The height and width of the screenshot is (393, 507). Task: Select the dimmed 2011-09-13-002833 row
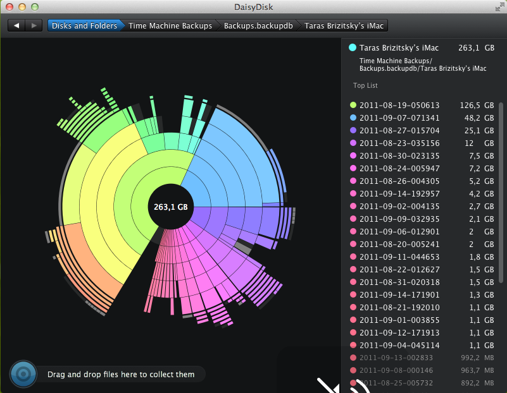pos(422,358)
